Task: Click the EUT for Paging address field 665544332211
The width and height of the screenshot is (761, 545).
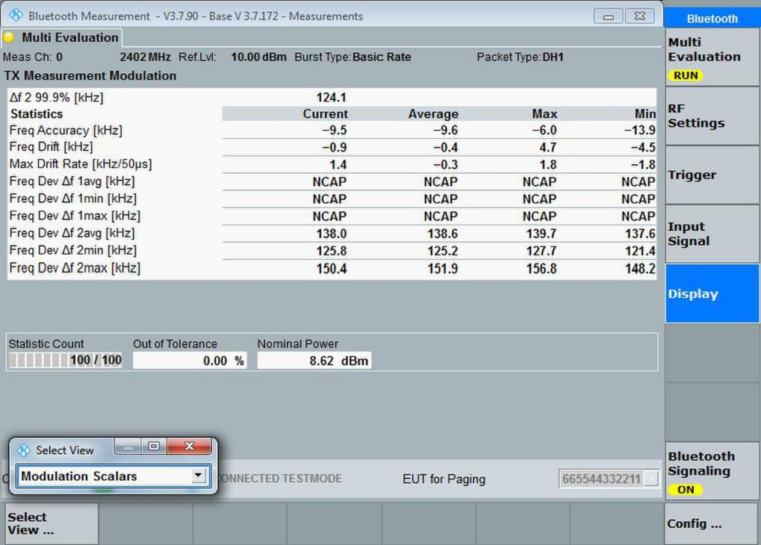Action: click(x=601, y=479)
